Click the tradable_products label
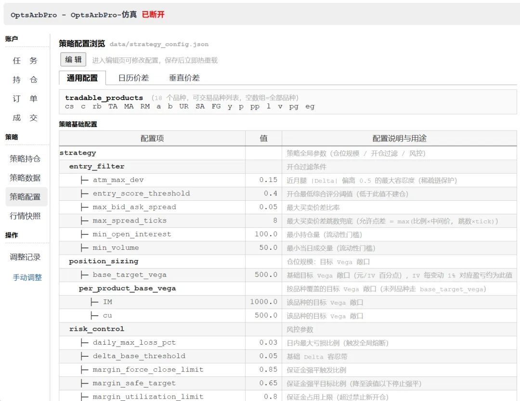Image resolution: width=520 pixels, height=401 pixels. point(104,98)
